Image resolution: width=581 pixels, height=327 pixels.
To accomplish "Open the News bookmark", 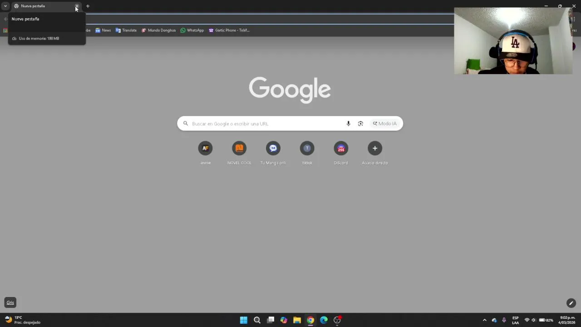I will click(x=103, y=30).
